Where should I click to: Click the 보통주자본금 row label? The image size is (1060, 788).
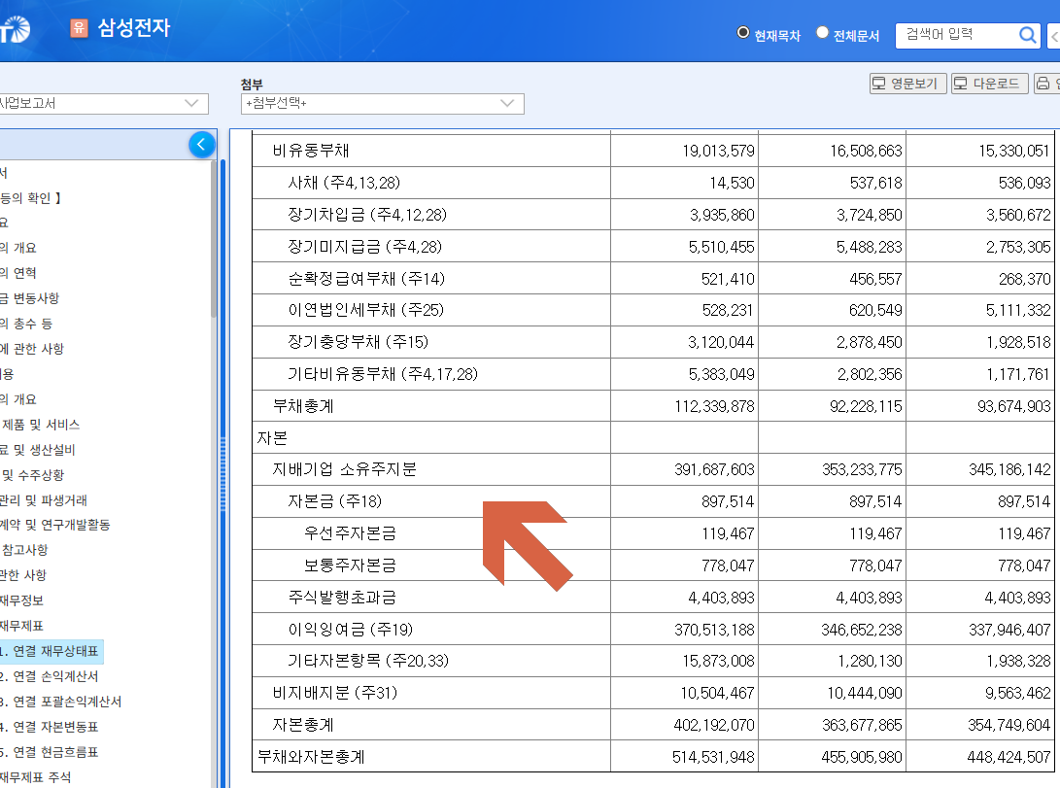coord(350,565)
